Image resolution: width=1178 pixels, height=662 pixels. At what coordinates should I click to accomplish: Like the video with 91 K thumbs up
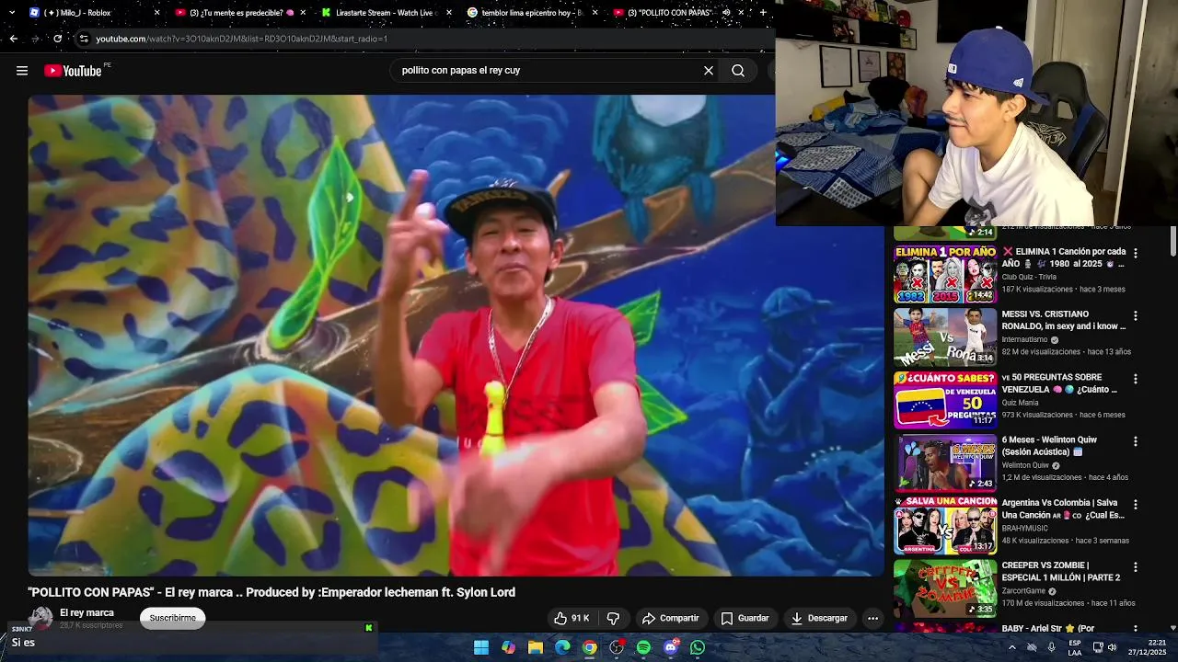[x=571, y=618]
